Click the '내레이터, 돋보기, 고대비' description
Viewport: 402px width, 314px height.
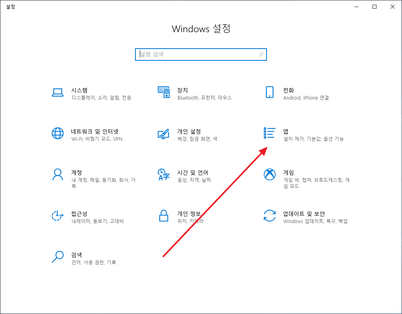(98, 221)
